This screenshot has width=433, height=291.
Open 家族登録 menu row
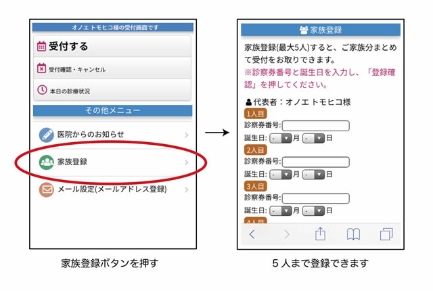click(113, 162)
